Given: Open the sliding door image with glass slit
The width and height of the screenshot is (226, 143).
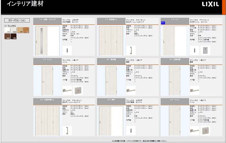Looking at the screenshot, I should (x=47, y=41).
